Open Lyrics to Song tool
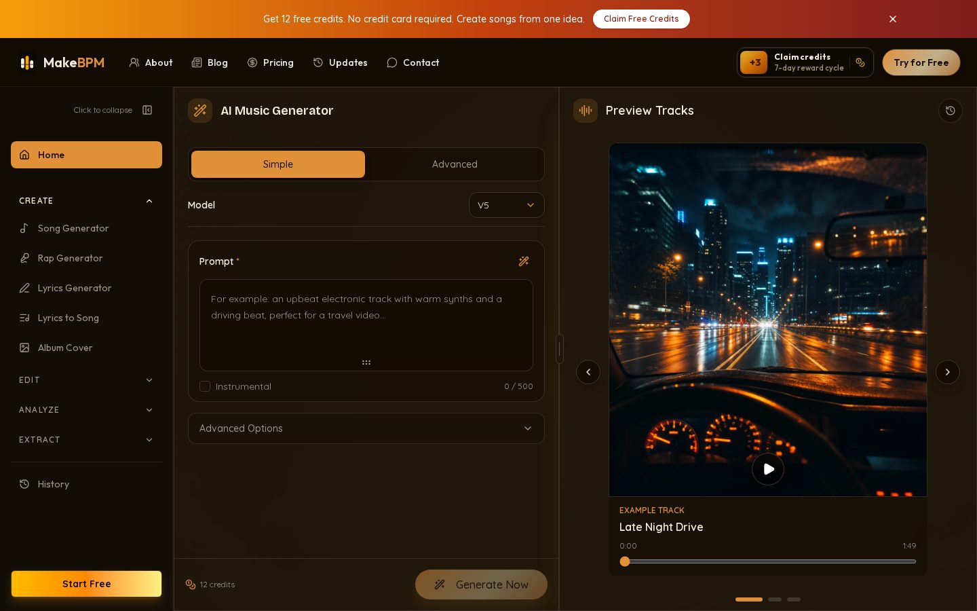This screenshot has width=977, height=611. pos(86,318)
